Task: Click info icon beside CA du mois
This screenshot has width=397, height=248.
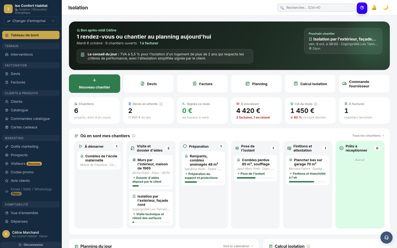Action: pos(316,104)
